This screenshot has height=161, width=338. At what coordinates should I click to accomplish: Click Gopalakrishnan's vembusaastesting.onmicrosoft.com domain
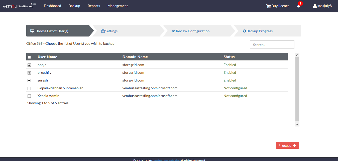(x=150, y=88)
